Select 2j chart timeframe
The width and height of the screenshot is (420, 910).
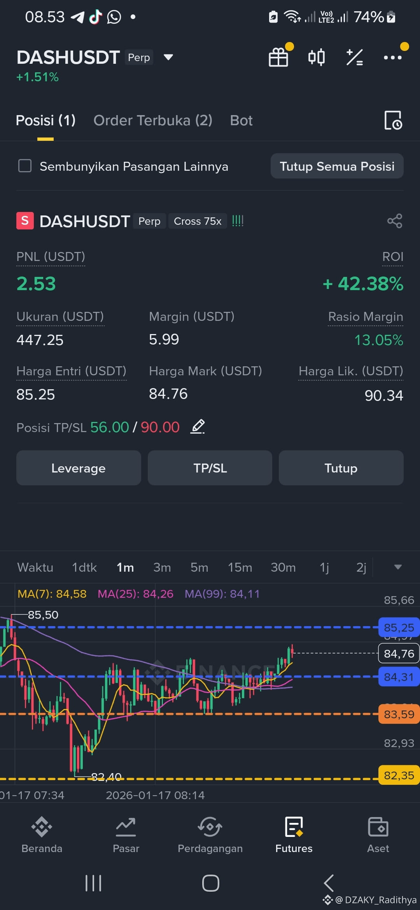click(361, 567)
